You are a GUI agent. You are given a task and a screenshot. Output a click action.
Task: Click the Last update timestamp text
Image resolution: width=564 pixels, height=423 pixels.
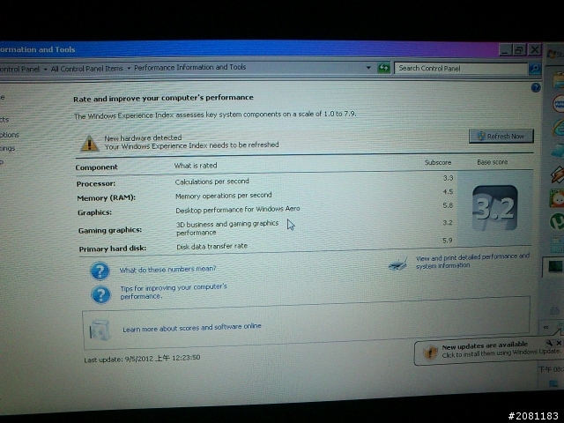click(142, 359)
